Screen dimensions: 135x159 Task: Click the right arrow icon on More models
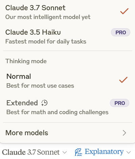pyautogui.click(x=124, y=133)
